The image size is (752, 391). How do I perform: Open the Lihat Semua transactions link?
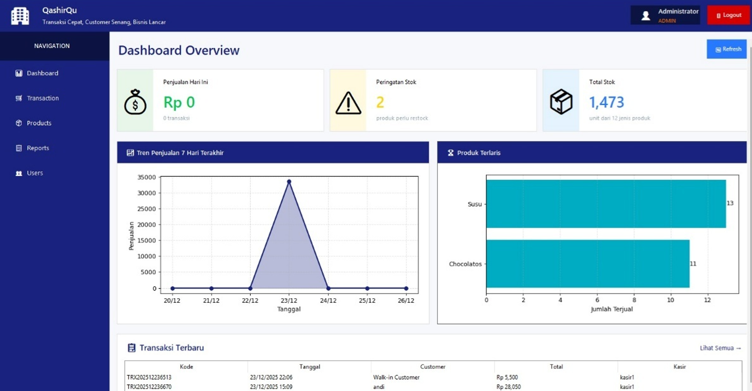720,348
